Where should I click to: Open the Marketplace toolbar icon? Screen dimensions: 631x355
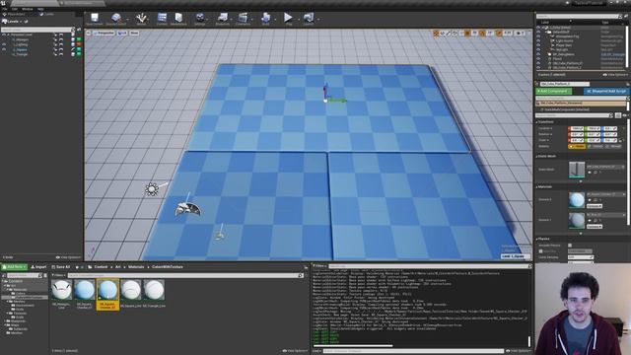[178, 18]
